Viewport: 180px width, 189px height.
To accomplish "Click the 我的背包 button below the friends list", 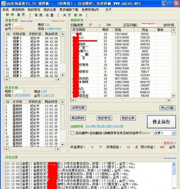I will 104,118.
